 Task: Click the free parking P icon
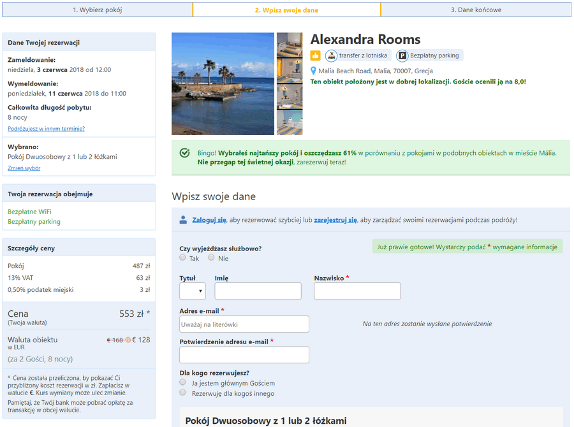point(402,55)
